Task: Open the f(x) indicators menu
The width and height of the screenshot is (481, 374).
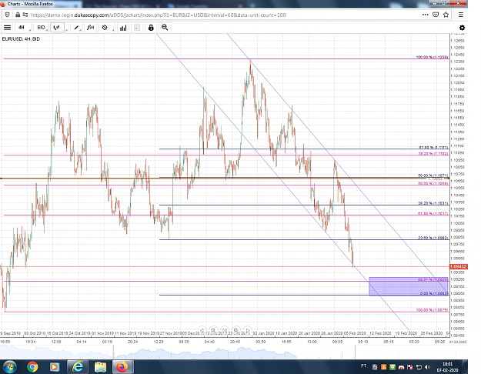Action: point(91,28)
